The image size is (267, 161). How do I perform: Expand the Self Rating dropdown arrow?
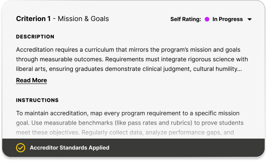[249, 19]
